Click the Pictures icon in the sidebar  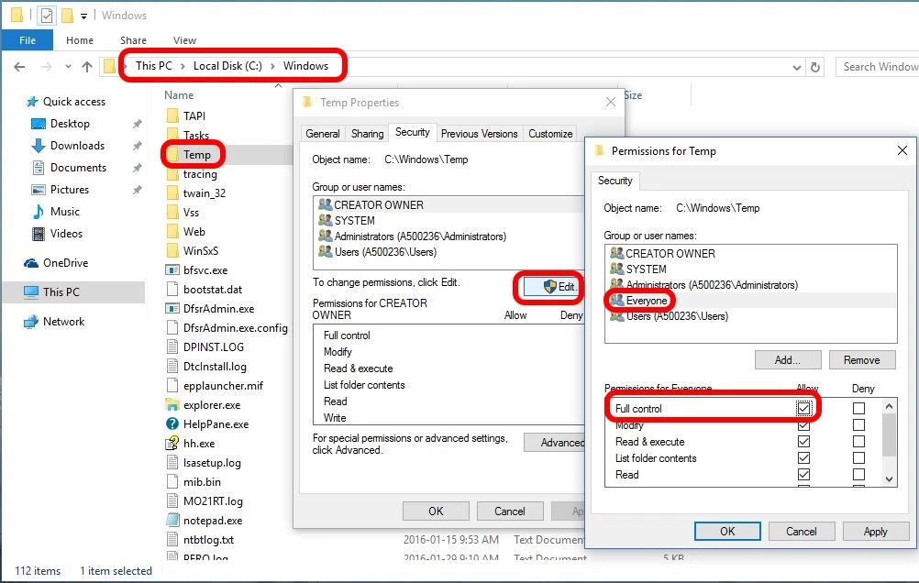pyautogui.click(x=39, y=190)
